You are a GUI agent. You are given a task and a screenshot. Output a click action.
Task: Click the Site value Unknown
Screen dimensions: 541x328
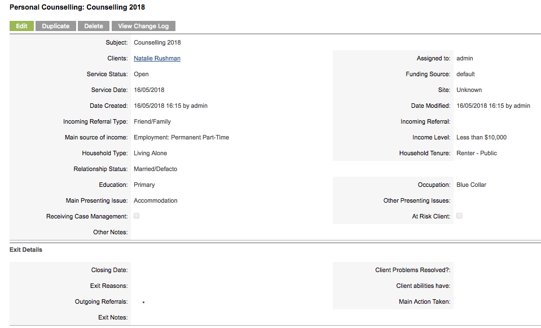point(469,90)
